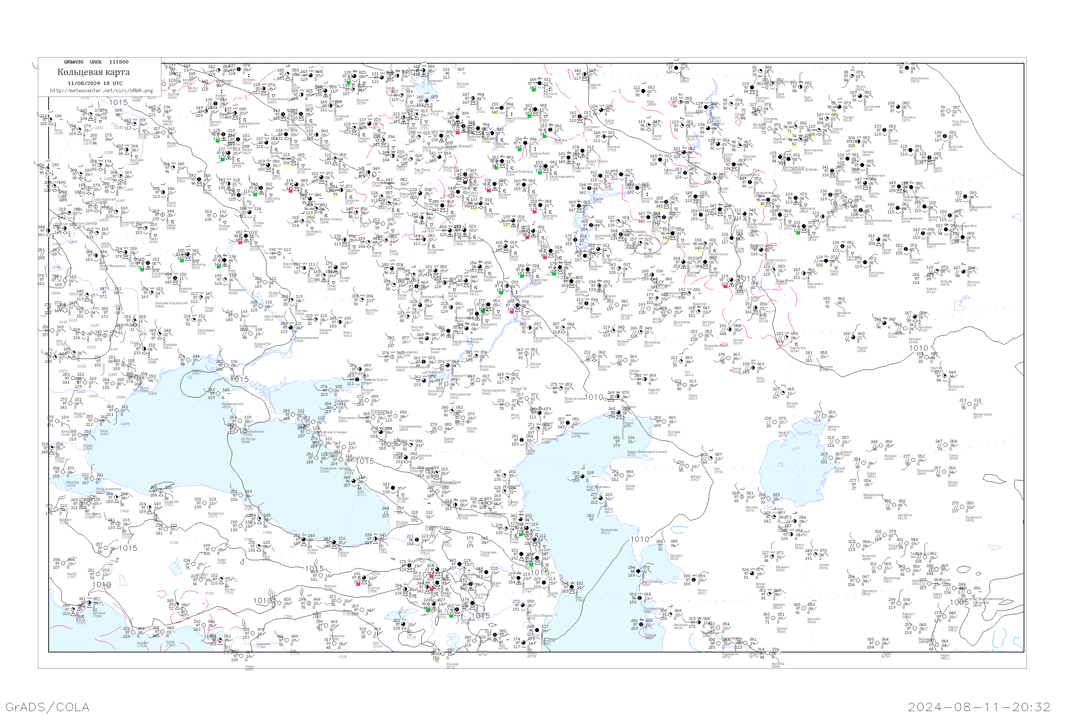1073x715 pixels.
Task: Click the 1010 isobar label west of Аккудук
Action: tap(640, 539)
